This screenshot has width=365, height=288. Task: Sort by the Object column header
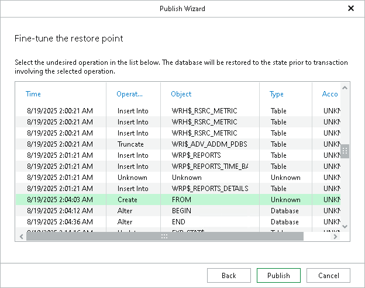pyautogui.click(x=181, y=94)
